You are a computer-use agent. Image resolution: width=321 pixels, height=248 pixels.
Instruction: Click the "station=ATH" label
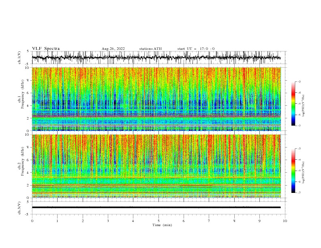[150, 49]
